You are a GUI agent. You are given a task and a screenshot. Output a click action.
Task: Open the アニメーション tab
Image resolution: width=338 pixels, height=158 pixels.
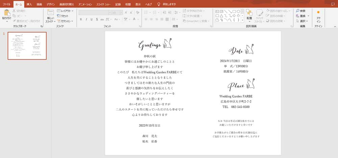85,4
